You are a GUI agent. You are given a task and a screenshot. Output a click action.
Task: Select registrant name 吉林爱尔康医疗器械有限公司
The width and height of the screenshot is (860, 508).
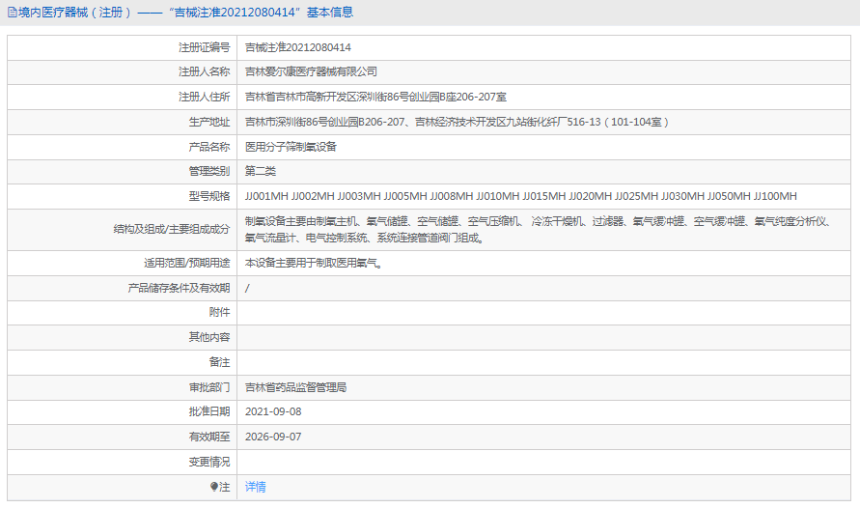311,71
